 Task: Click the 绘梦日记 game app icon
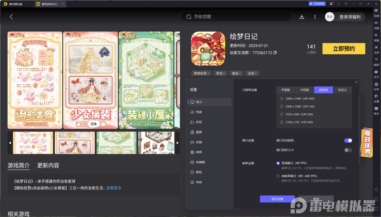tap(208, 49)
